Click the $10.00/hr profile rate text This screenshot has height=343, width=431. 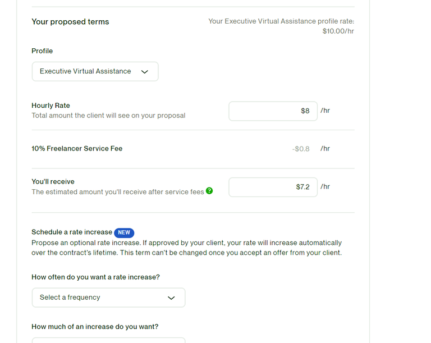click(338, 31)
